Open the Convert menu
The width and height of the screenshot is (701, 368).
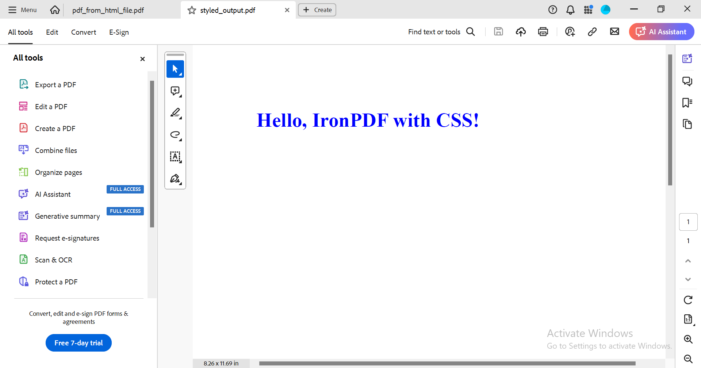pos(83,32)
